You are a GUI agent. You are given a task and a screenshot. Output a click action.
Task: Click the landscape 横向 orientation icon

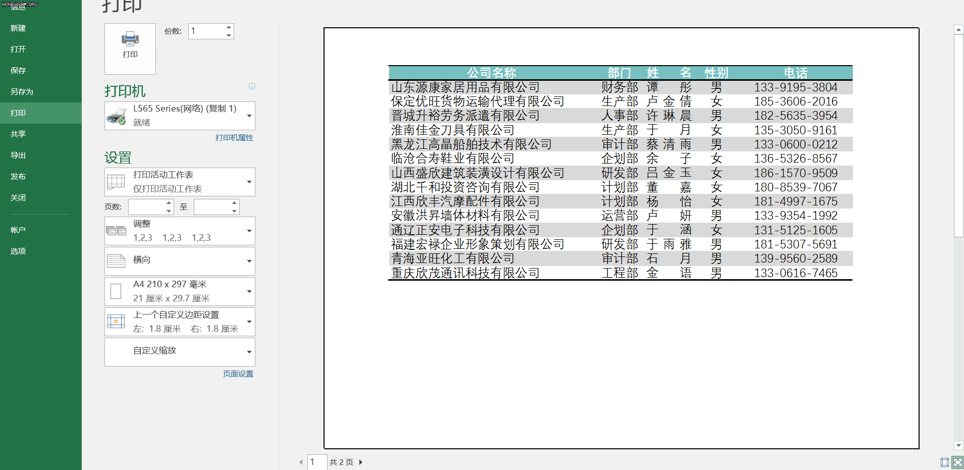(116, 261)
